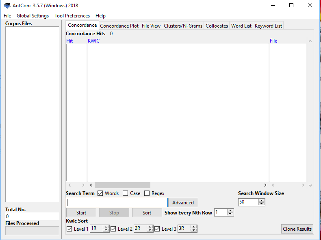321x240 pixels.
Task: Open the Collocates tab
Action: [x=217, y=26]
